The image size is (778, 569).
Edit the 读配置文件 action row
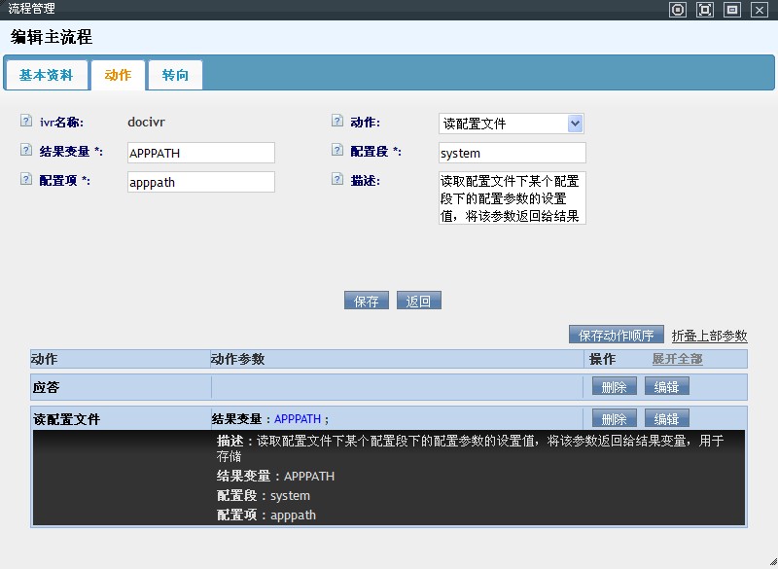pos(666,419)
